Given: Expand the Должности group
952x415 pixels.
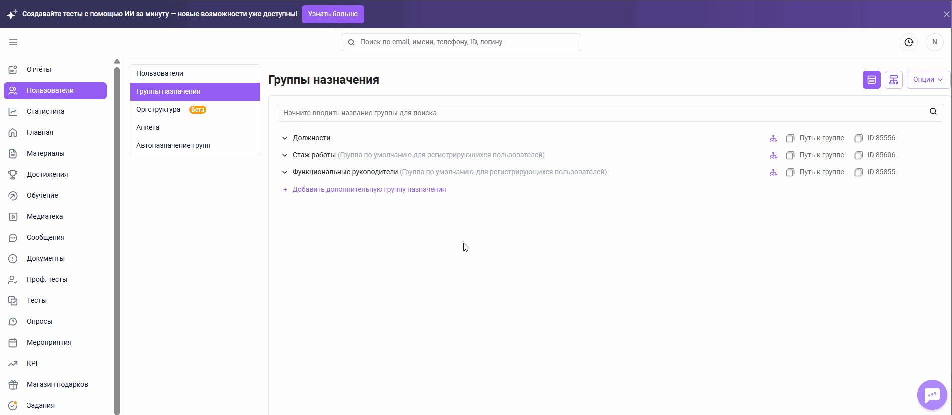Looking at the screenshot, I should [285, 138].
